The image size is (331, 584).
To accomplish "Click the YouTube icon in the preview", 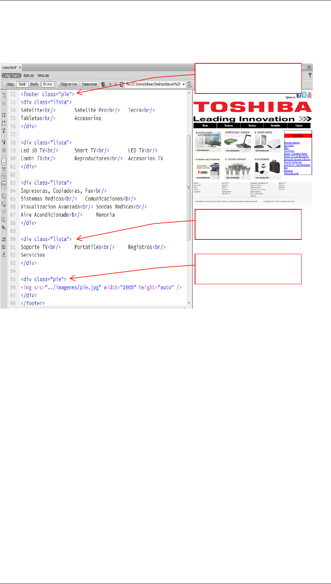I will pos(309,95).
